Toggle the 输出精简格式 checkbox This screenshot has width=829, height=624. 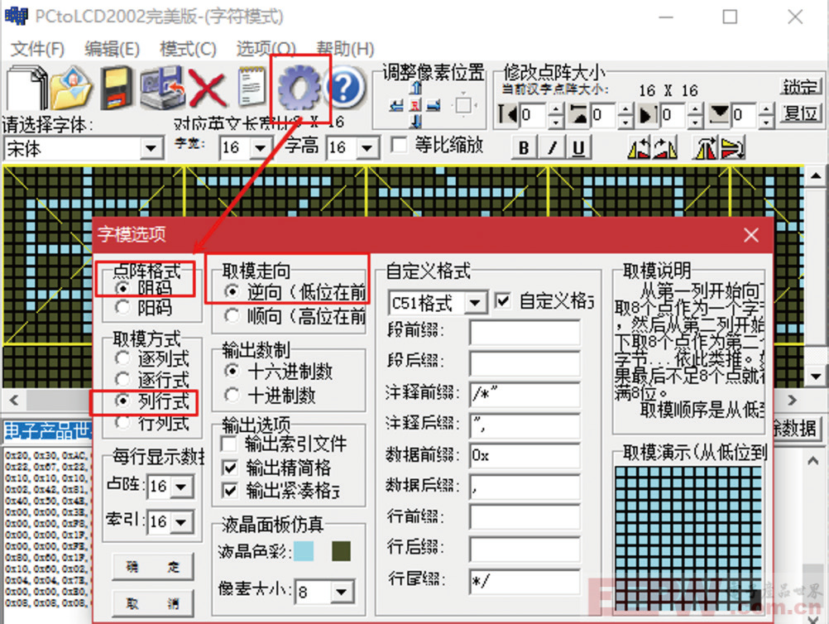tap(229, 468)
